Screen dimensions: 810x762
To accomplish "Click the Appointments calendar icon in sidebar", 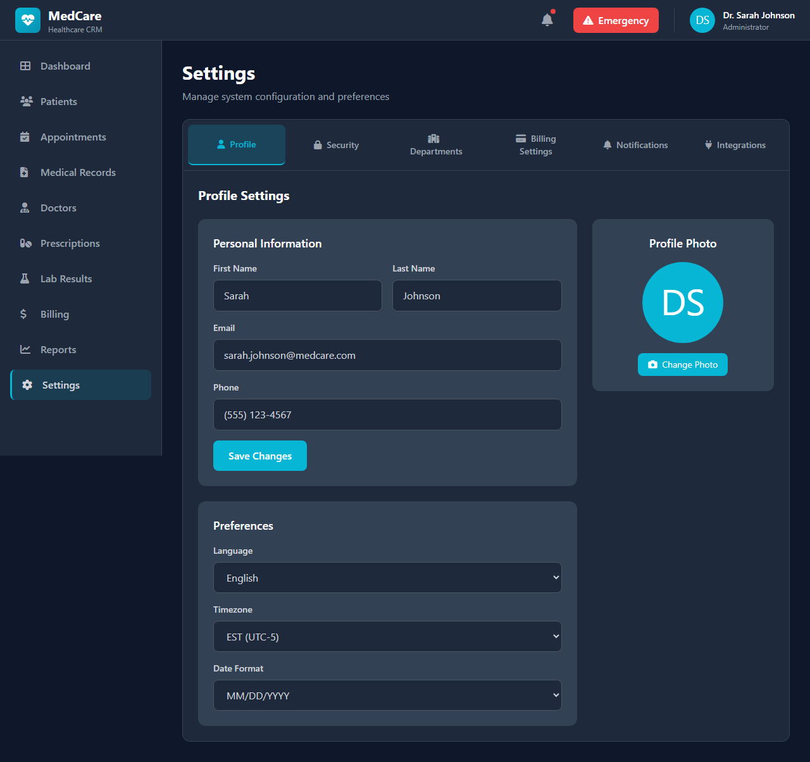I will click(25, 137).
